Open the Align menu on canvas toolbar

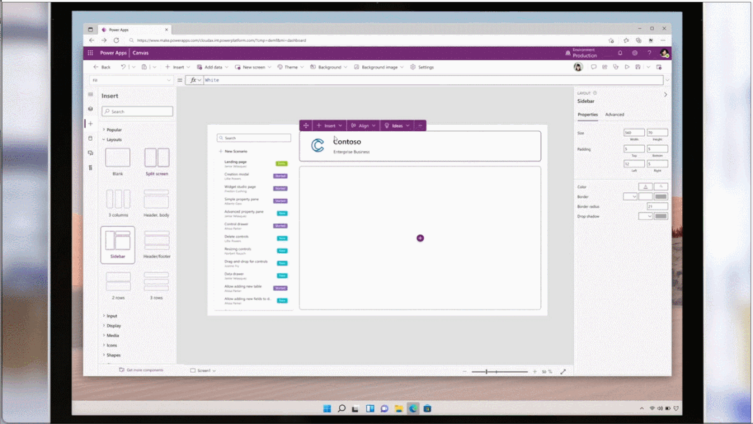pyautogui.click(x=364, y=126)
